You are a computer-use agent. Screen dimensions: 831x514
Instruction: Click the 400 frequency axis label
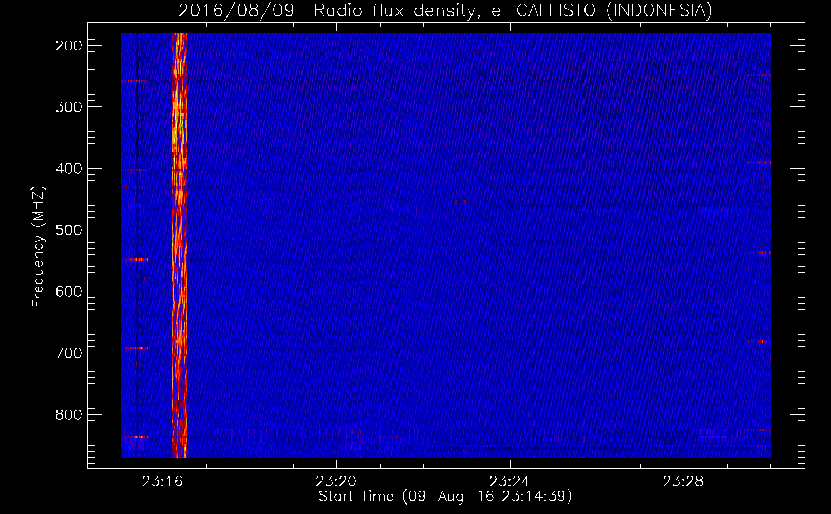click(x=69, y=169)
